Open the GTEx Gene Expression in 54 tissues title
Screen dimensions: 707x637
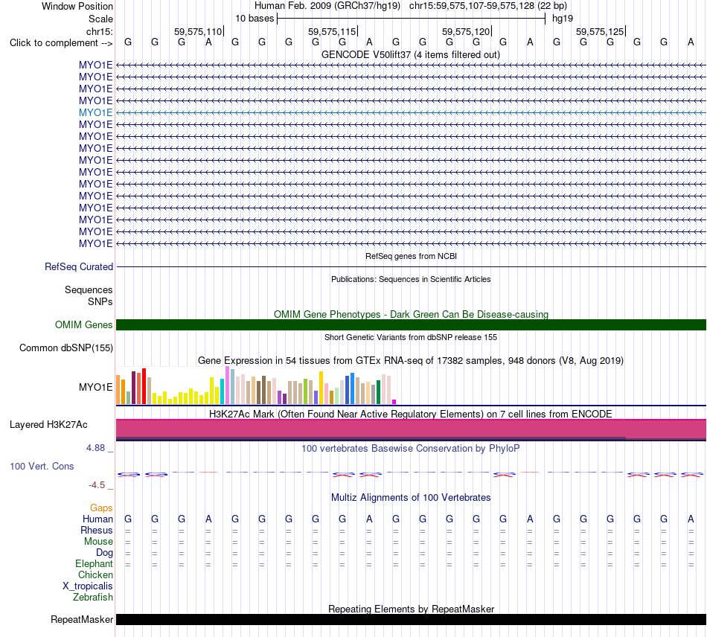[x=411, y=361]
